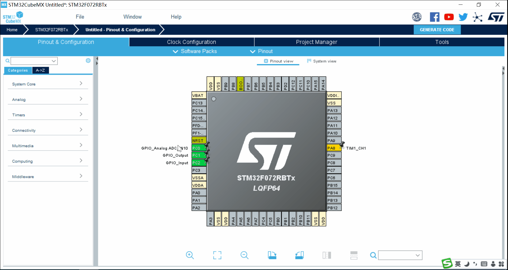Open the YouTube icon link
This screenshot has width=508, height=270.
pyautogui.click(x=449, y=17)
